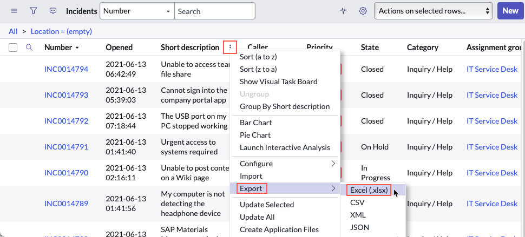The image size is (525, 237).
Task: Click the Location = (empty) breadcrumb
Action: [61, 31]
